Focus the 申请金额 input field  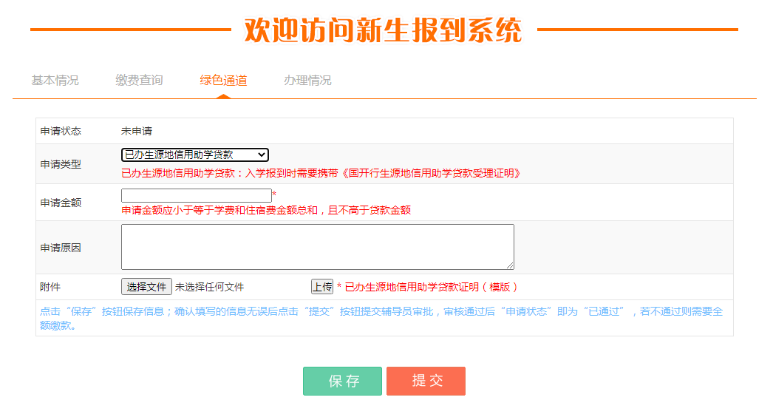pos(197,196)
